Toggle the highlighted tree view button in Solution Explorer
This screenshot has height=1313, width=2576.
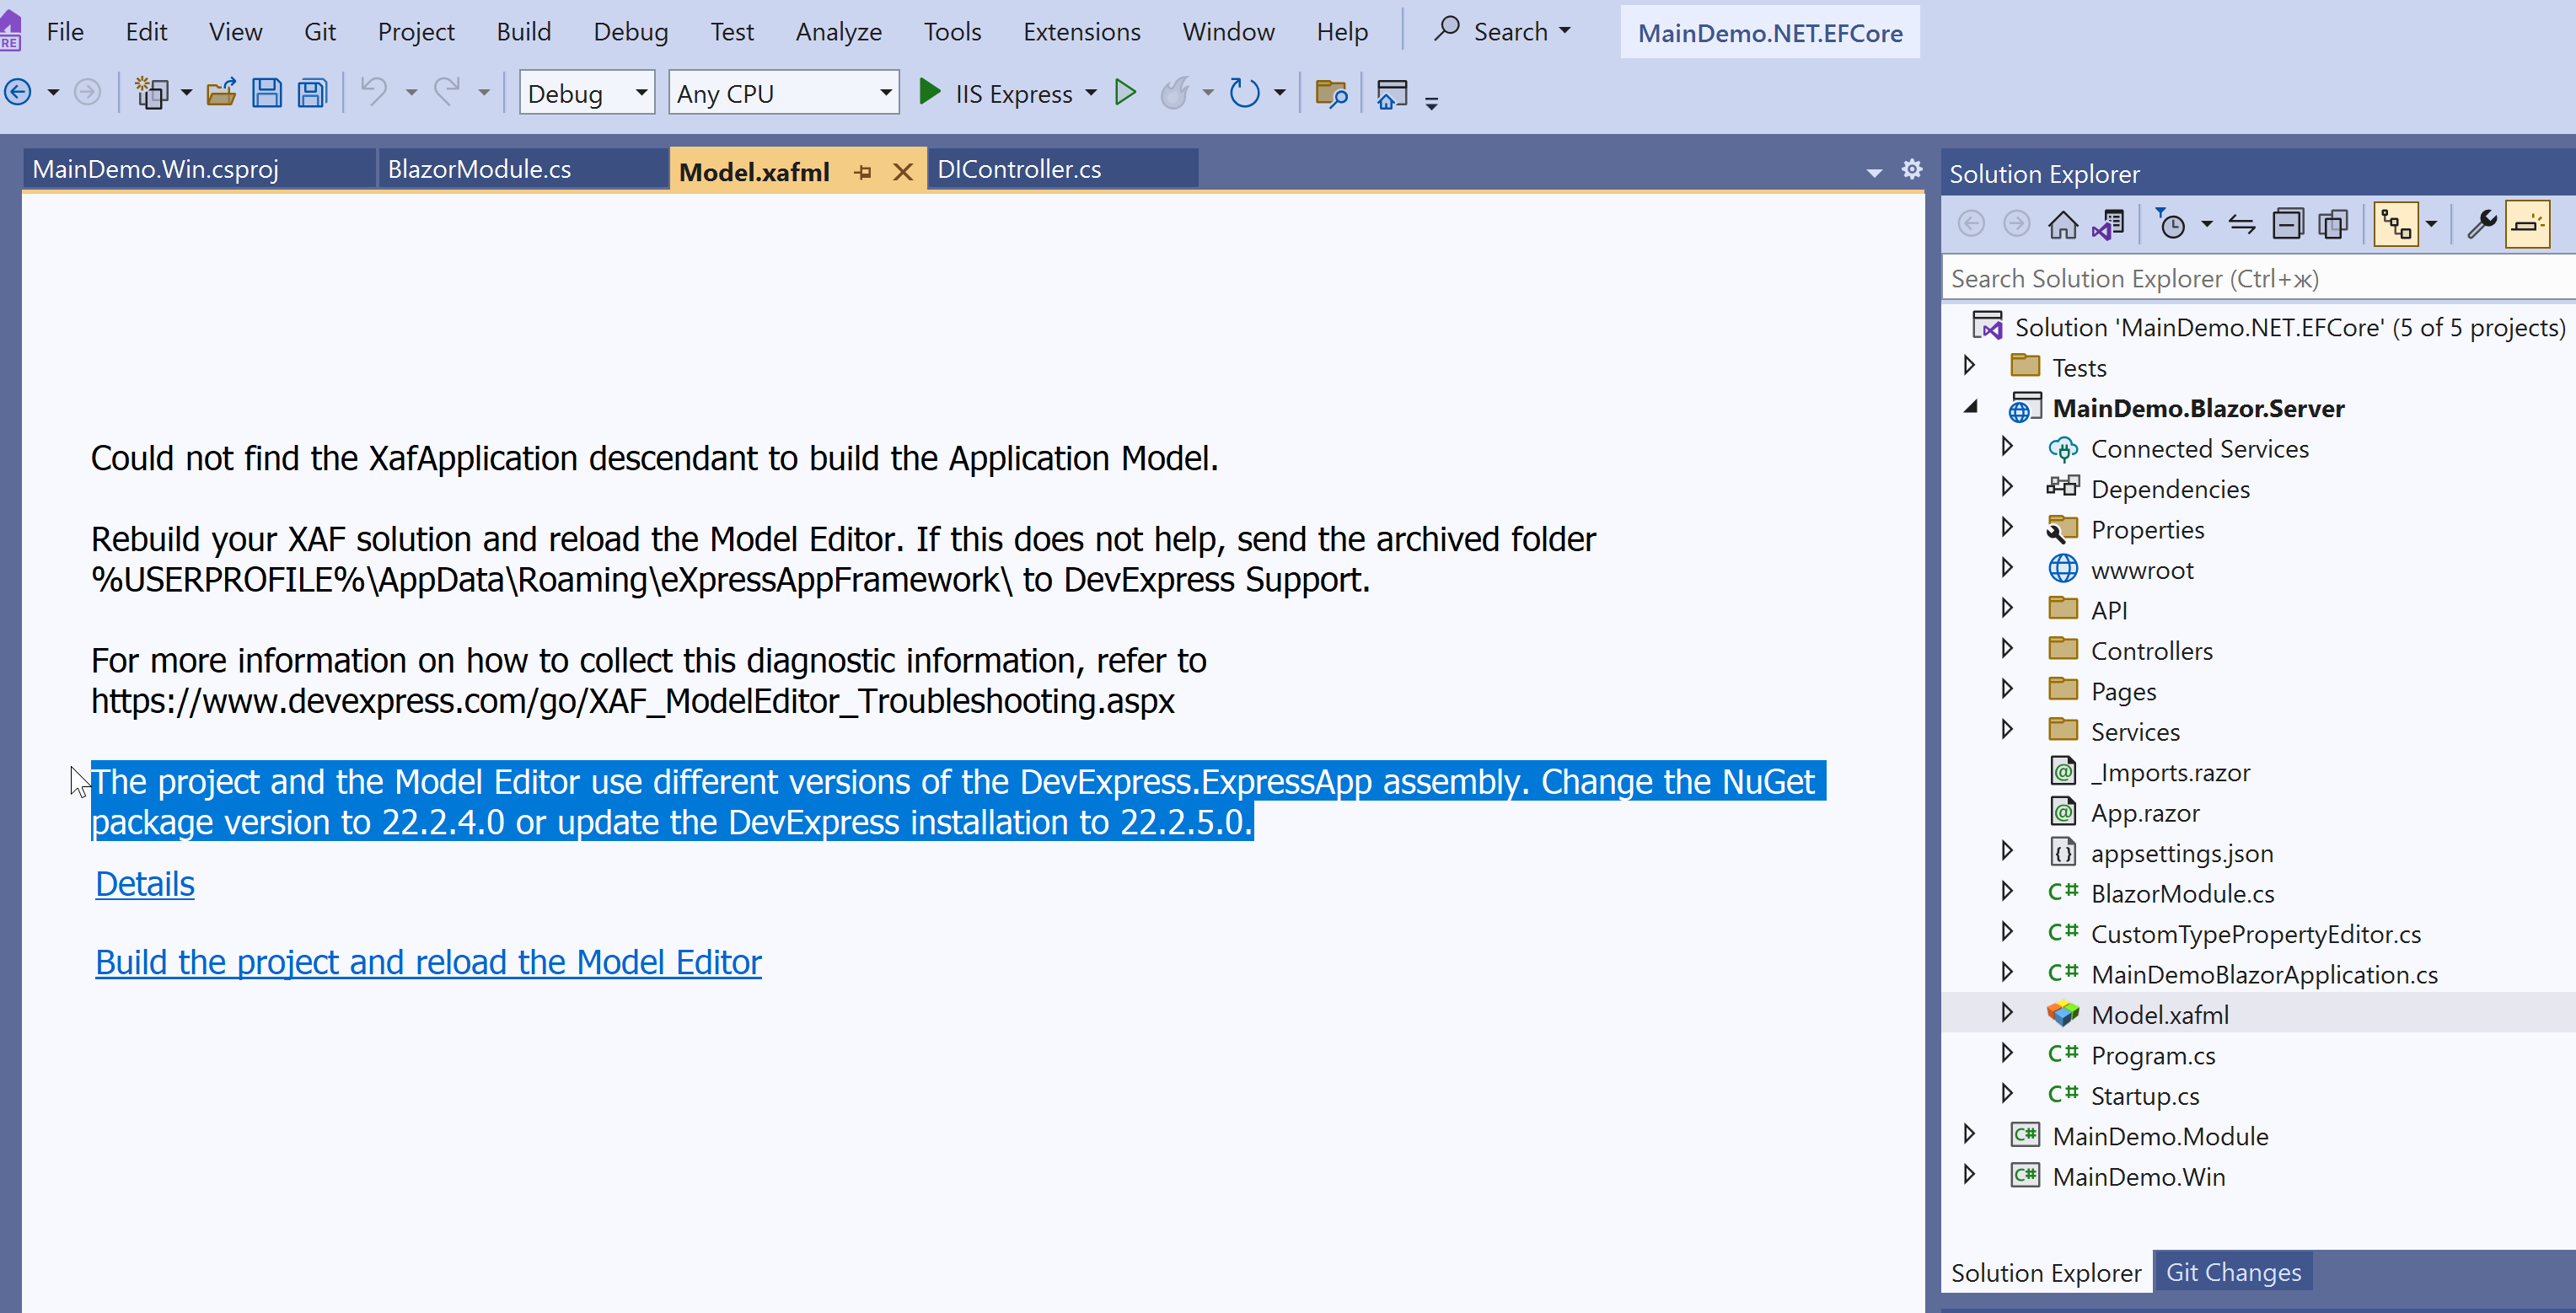coord(2396,225)
